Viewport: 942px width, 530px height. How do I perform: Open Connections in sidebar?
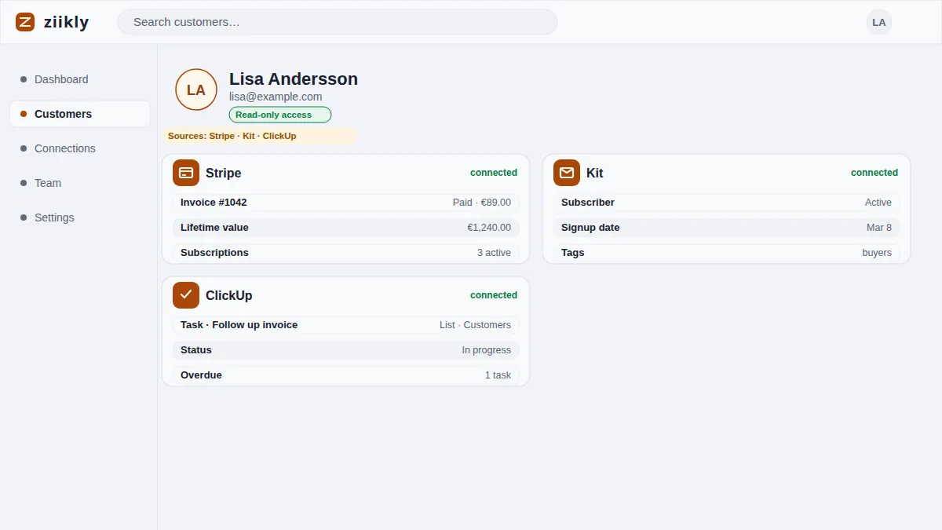click(x=80, y=148)
